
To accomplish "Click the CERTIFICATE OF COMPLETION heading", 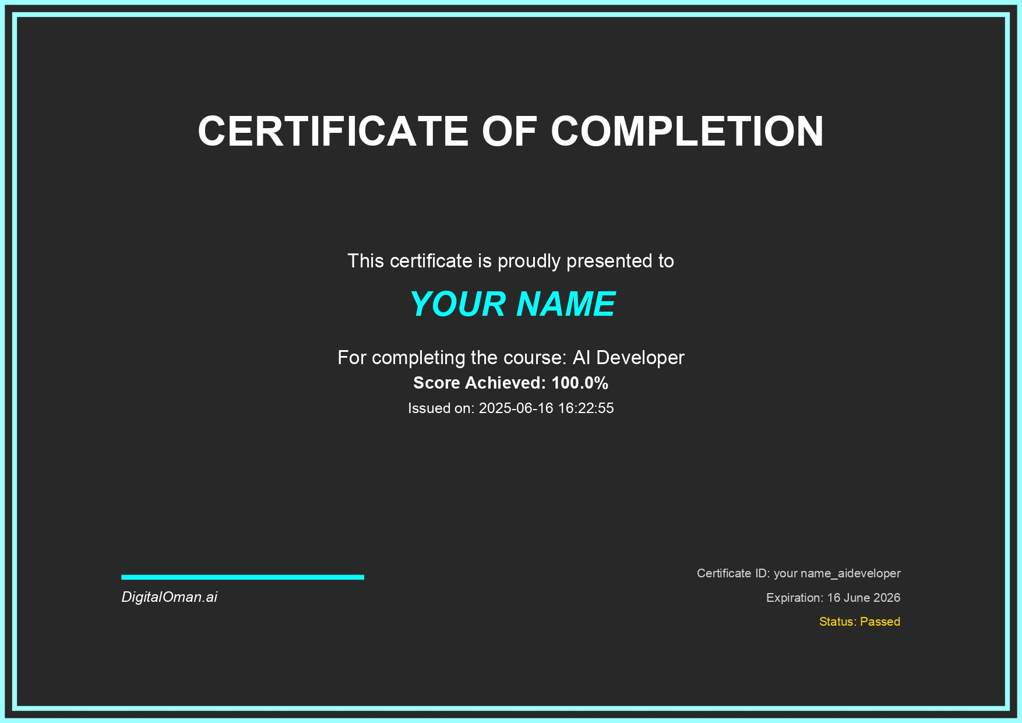I will [x=511, y=131].
